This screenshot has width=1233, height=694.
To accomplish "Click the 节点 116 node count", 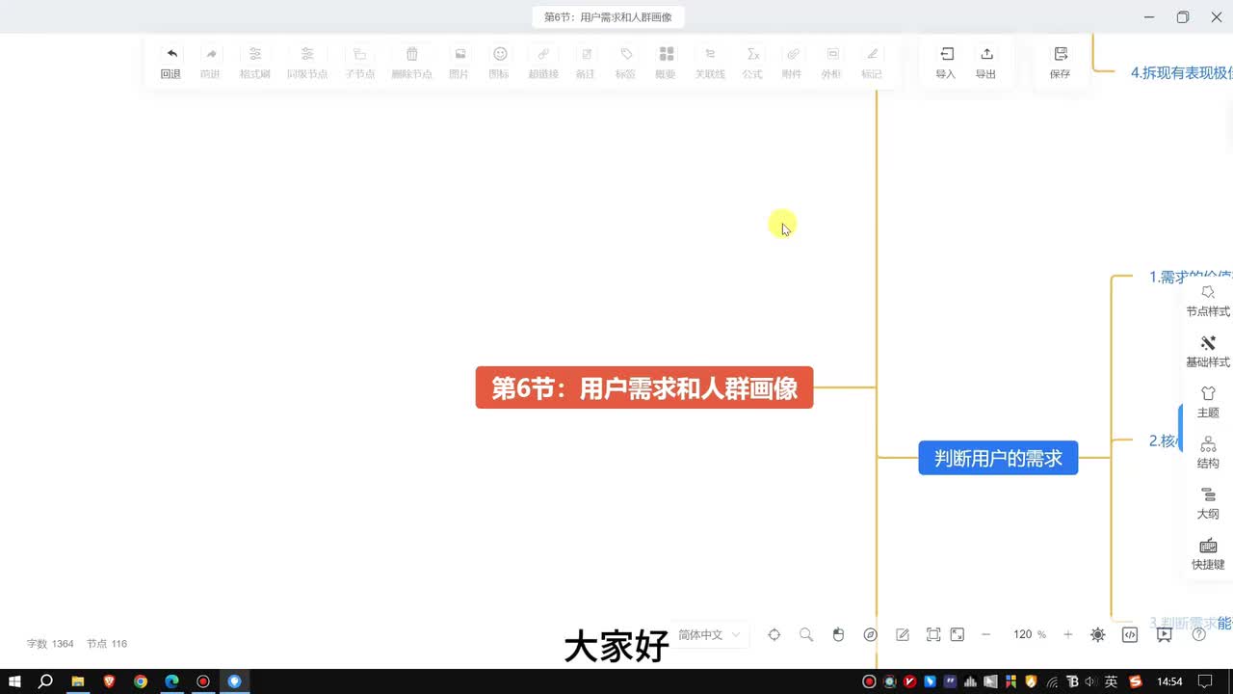I will (107, 643).
